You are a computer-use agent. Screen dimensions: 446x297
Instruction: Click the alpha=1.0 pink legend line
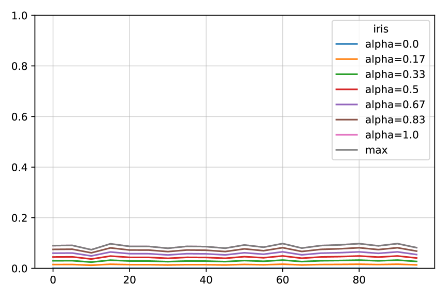point(347,135)
